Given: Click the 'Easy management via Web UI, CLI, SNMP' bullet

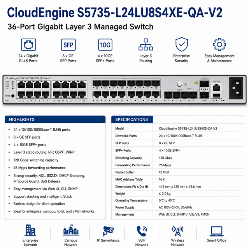Looking at the screenshot, I should coord(46,189).
